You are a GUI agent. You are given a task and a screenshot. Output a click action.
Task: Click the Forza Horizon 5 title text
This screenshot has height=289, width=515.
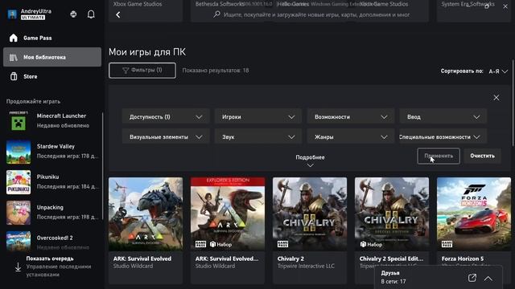click(x=463, y=258)
